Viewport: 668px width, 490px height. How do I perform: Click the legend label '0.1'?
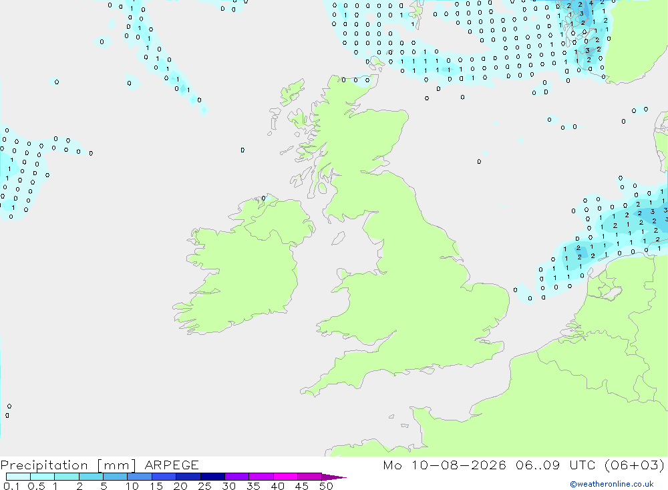point(11,486)
